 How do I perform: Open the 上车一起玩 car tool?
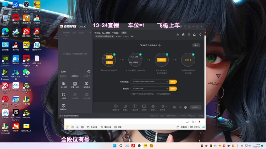point(63,85)
